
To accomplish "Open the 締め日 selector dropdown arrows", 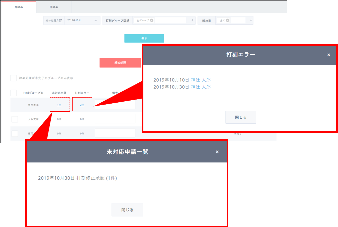I will 251,21.
